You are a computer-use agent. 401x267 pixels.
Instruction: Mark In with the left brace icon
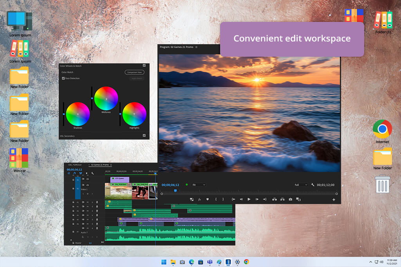pos(216,199)
